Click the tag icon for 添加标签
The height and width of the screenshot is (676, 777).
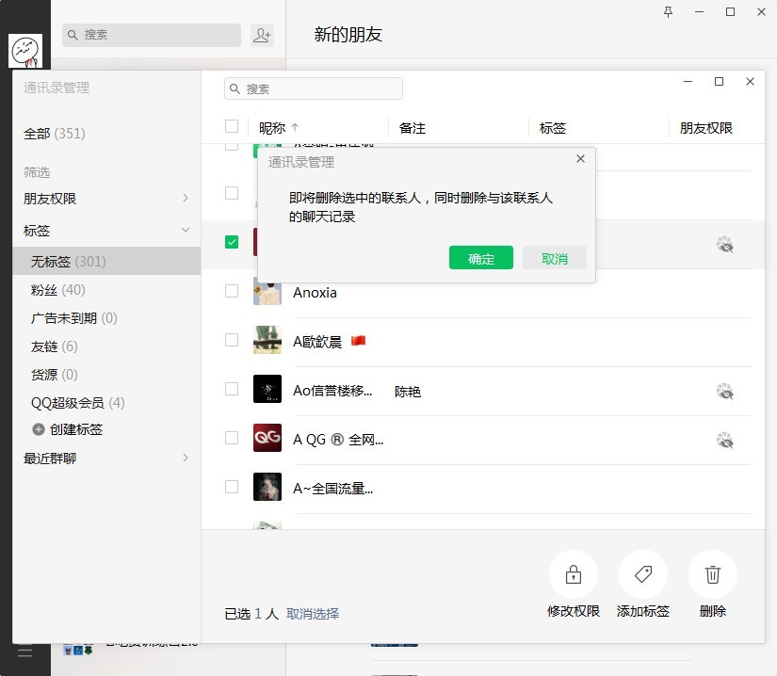pos(642,574)
